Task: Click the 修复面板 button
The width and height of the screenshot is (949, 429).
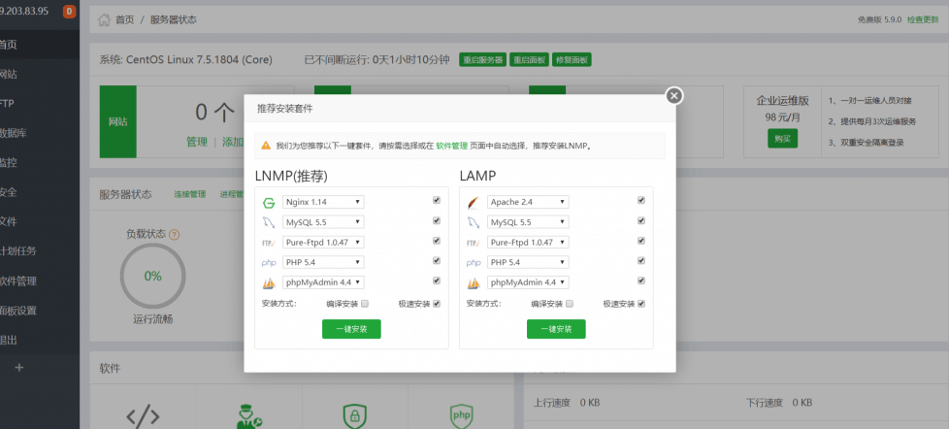Action: point(572,60)
